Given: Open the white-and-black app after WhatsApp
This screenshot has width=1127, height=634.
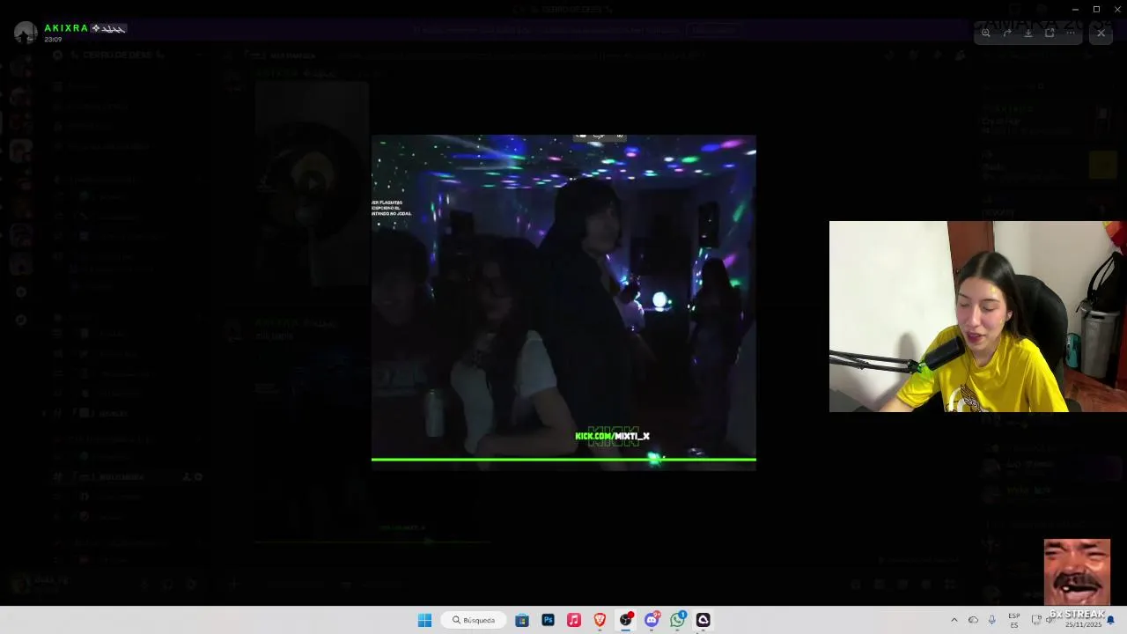Looking at the screenshot, I should click(703, 620).
